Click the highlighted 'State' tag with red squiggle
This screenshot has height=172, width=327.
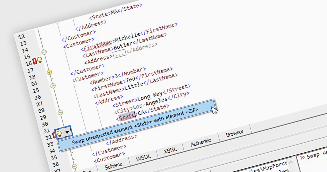127,117
